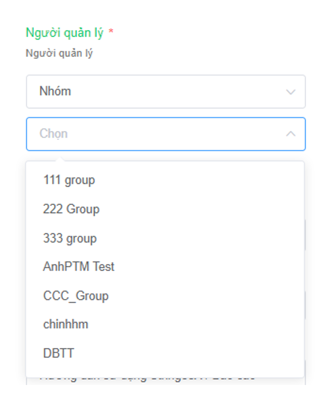
Task: Click the word Test in AnhPTM Test
Action: [103, 266]
